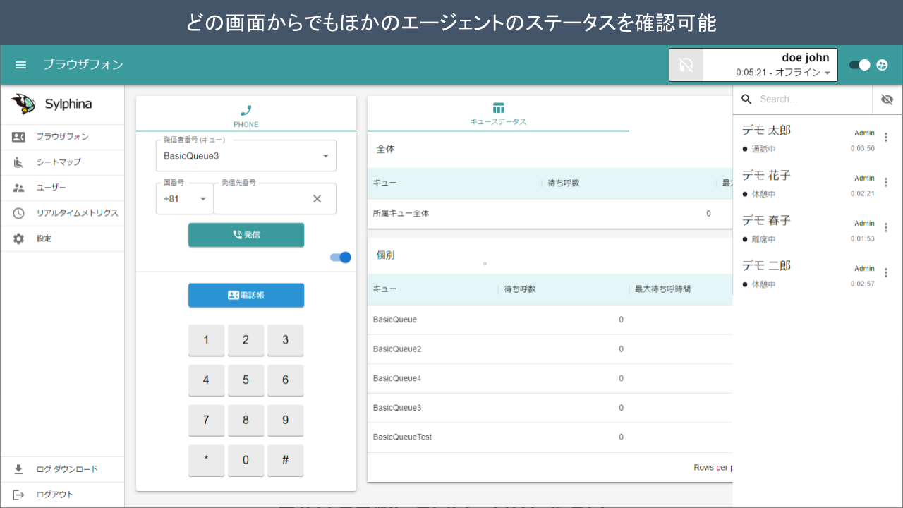Viewport: 903px width, 508px height.
Task: Hide agents using the crossed-eye icon
Action: [x=887, y=99]
